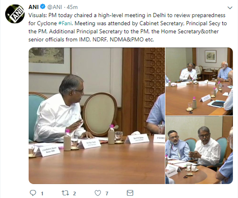Screen dimensions: 238x198
Task: Click tweet text beginning 'Visuals: PM today'
Action: [127, 15]
